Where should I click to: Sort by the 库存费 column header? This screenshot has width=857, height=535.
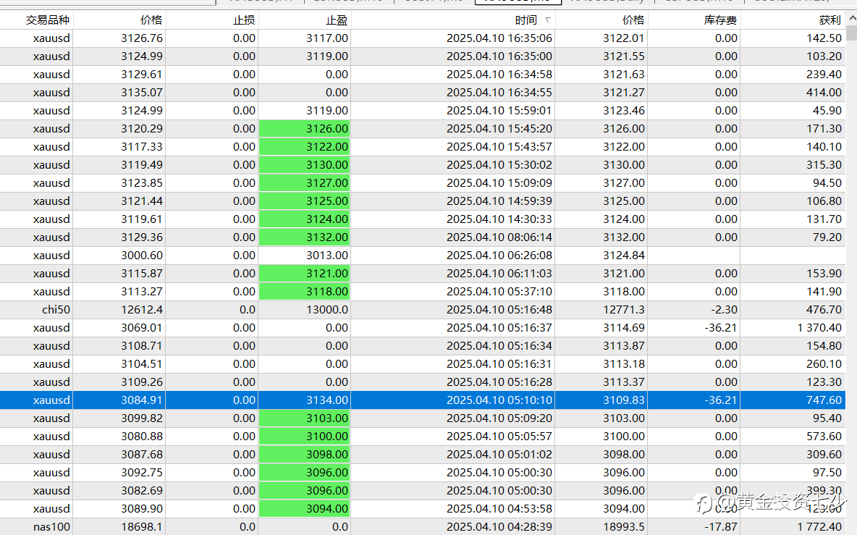coord(720,20)
